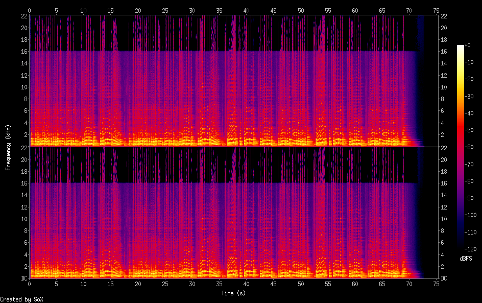Click the -20 label on the dBFS scale
This screenshot has width=482, height=303.
click(x=472, y=79)
